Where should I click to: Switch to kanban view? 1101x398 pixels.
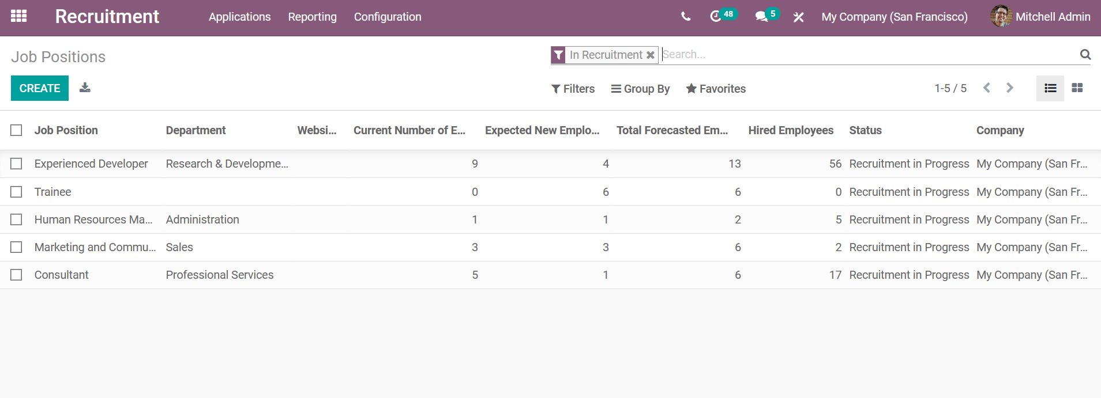pos(1077,88)
